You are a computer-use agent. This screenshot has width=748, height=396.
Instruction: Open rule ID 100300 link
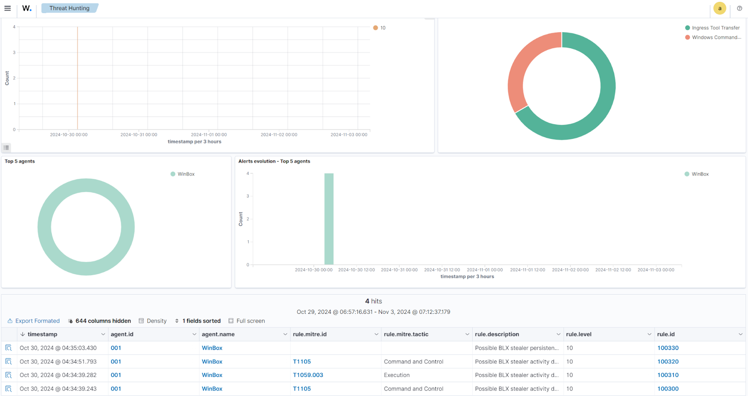[668, 389]
